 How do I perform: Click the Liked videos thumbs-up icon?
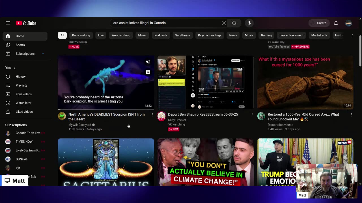(8, 112)
